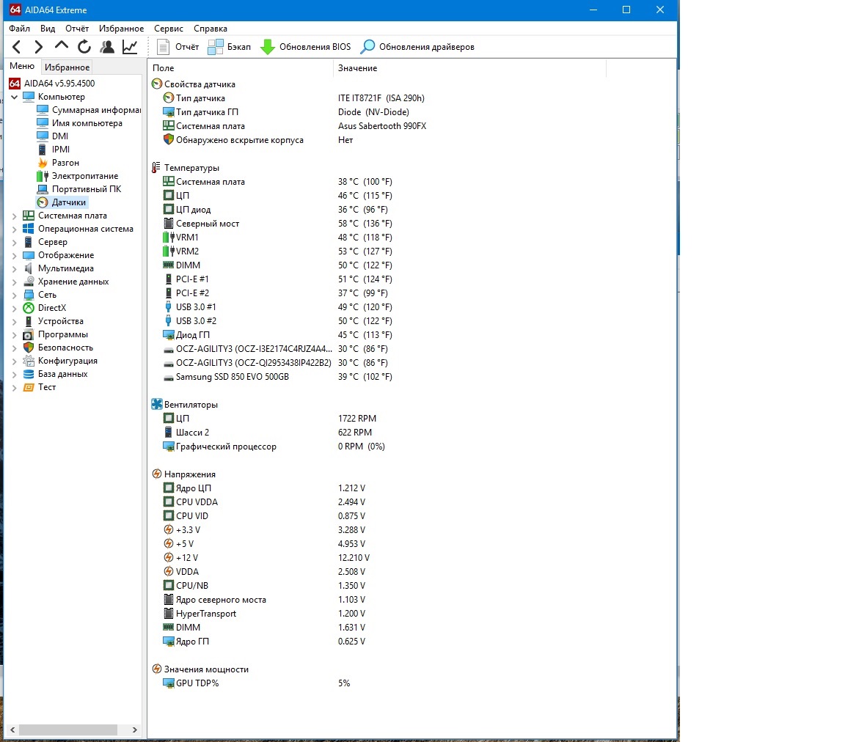The image size is (845, 742).
Task: Click the sidebar scroll right arrow
Action: [135, 730]
